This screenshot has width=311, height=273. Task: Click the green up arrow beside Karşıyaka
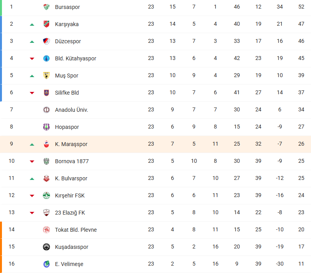(32, 25)
